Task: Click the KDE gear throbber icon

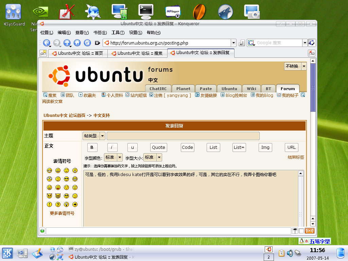Action: coord(312,42)
